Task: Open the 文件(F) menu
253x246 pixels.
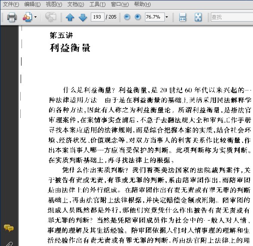Action: (11, 4)
